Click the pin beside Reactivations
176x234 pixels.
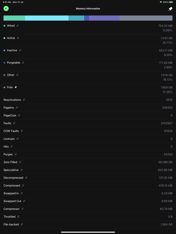pyautogui.click(x=24, y=100)
